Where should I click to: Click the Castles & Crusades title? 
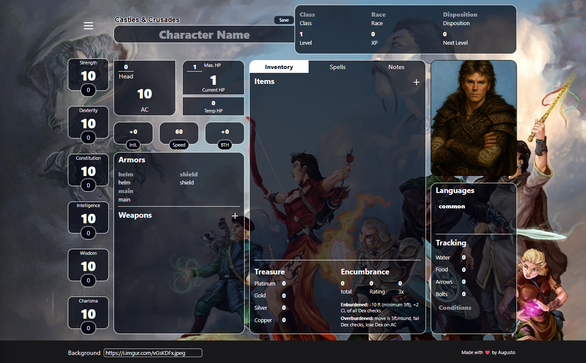click(x=147, y=20)
